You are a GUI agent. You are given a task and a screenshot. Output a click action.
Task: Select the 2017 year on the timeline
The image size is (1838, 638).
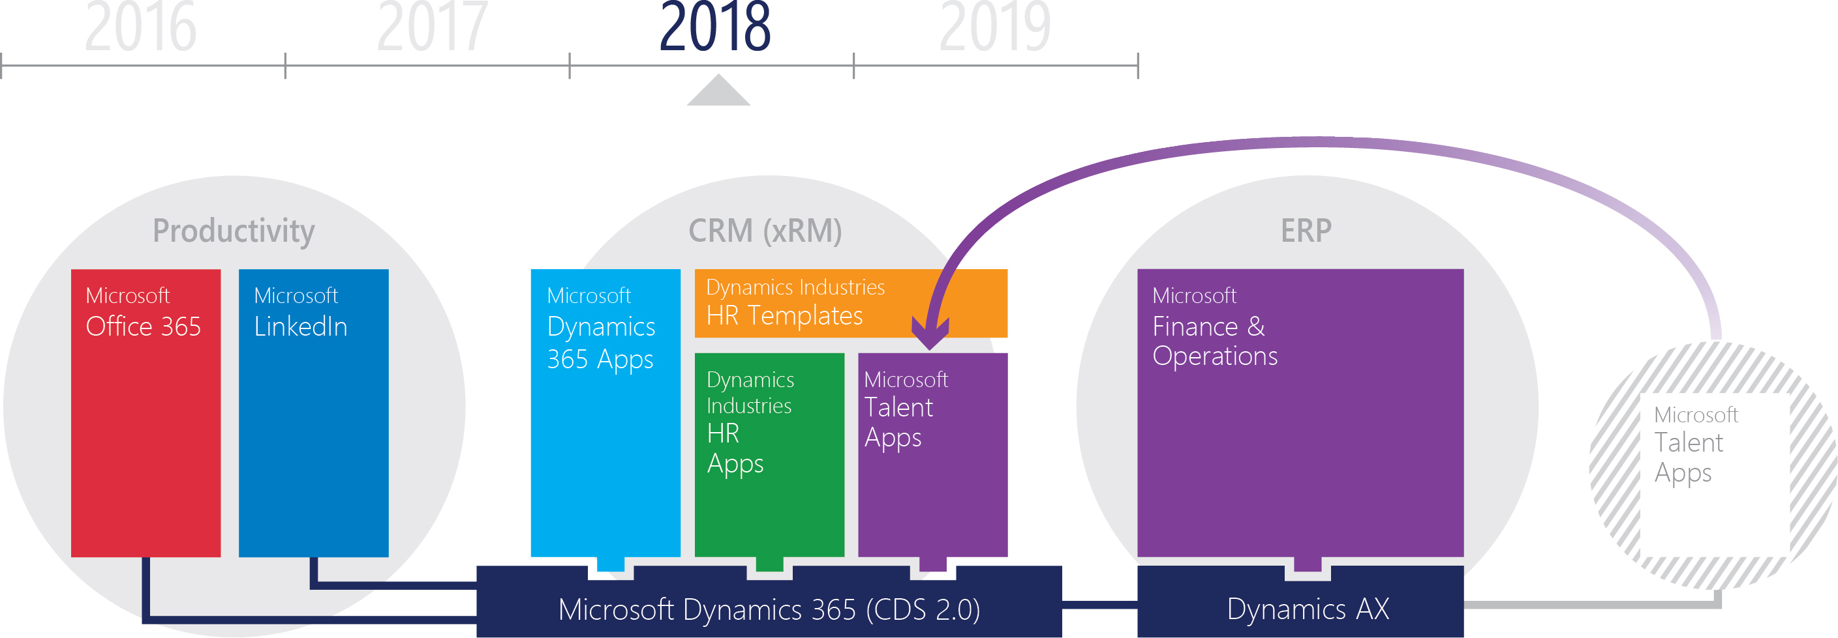pos(432,27)
